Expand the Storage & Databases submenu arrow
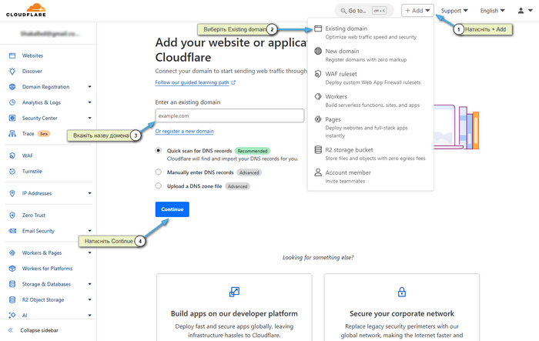The width and height of the screenshot is (539, 341). [90, 284]
